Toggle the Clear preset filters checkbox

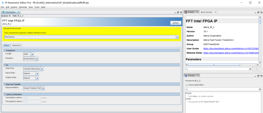187,85
